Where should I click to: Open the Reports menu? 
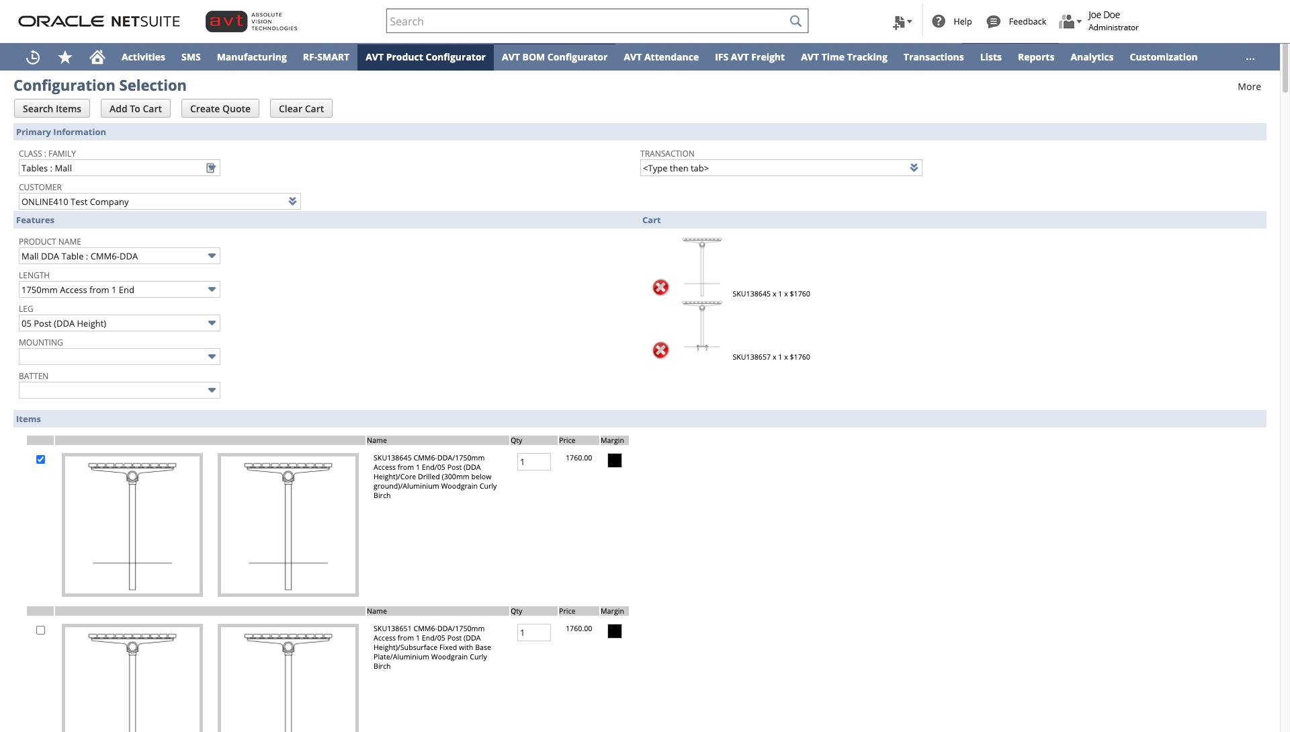point(1035,58)
